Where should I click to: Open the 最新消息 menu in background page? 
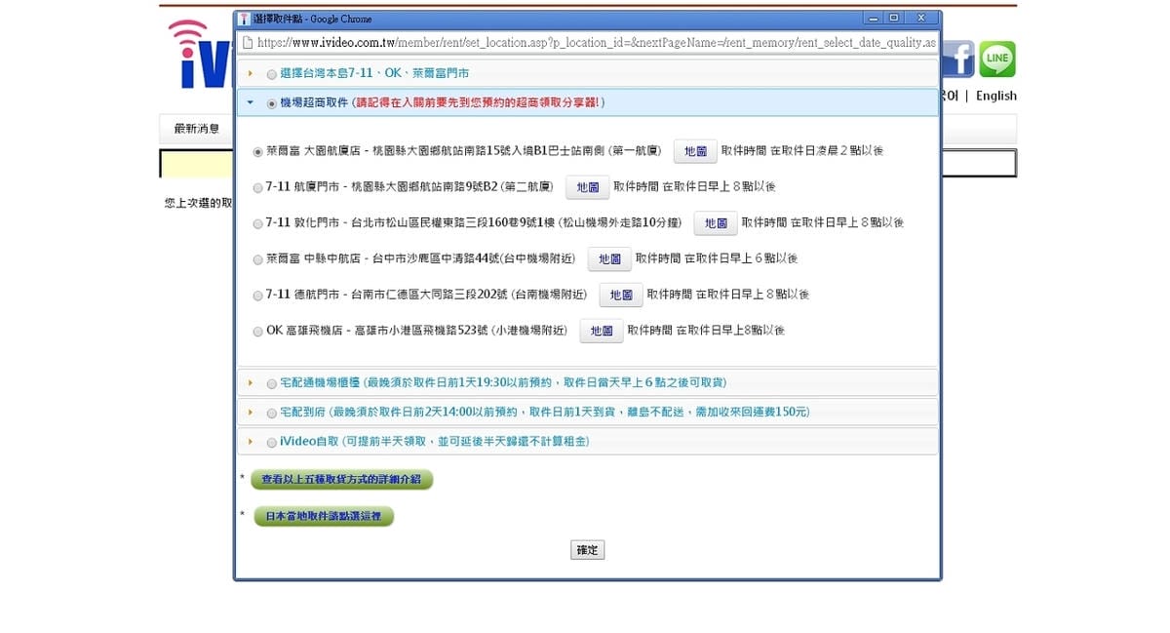197,129
